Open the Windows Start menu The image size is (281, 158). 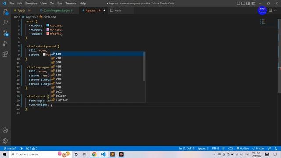click(x=4, y=154)
